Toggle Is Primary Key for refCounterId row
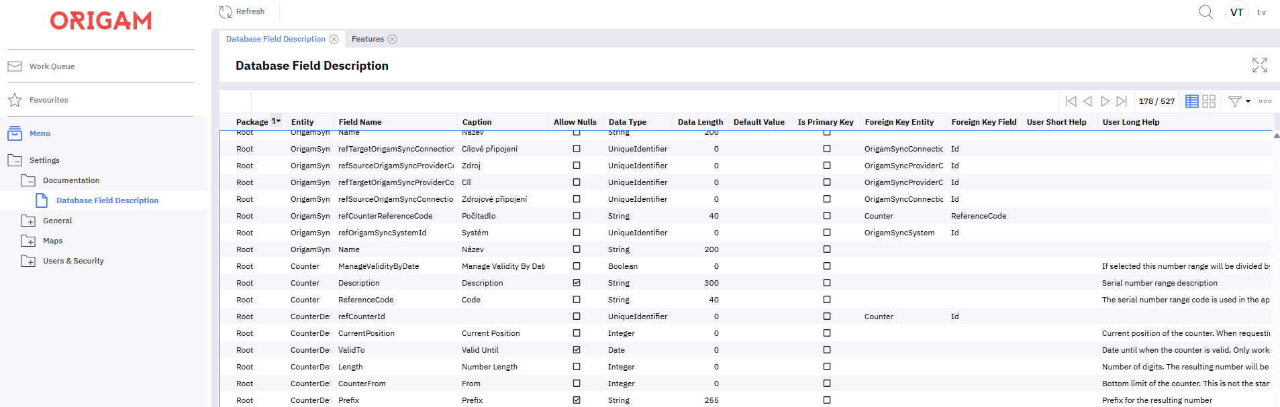Screen dimensions: 1280x407 (x=827, y=316)
